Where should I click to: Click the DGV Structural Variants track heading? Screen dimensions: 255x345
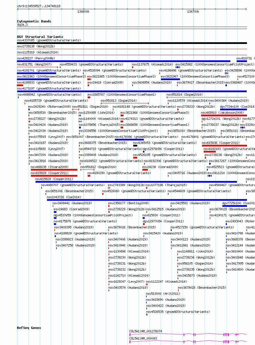(40, 37)
